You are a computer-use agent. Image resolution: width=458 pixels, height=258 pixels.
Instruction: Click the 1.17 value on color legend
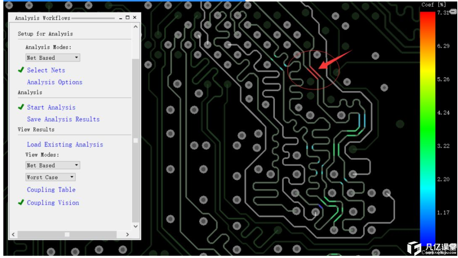click(x=443, y=213)
